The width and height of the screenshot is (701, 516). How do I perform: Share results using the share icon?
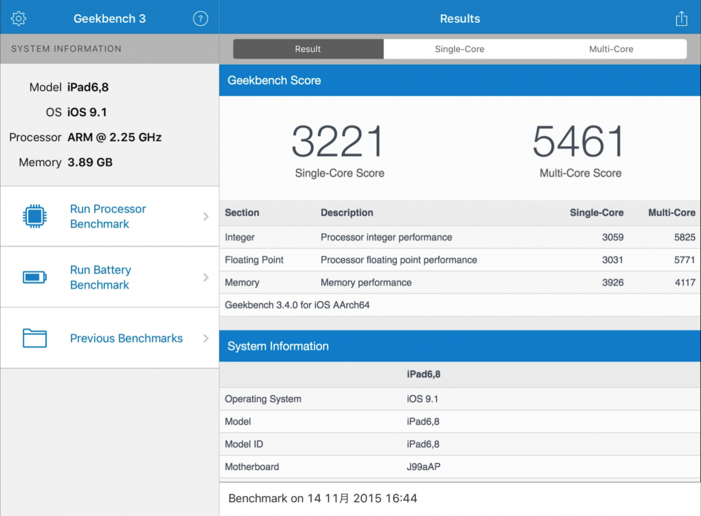click(x=681, y=18)
